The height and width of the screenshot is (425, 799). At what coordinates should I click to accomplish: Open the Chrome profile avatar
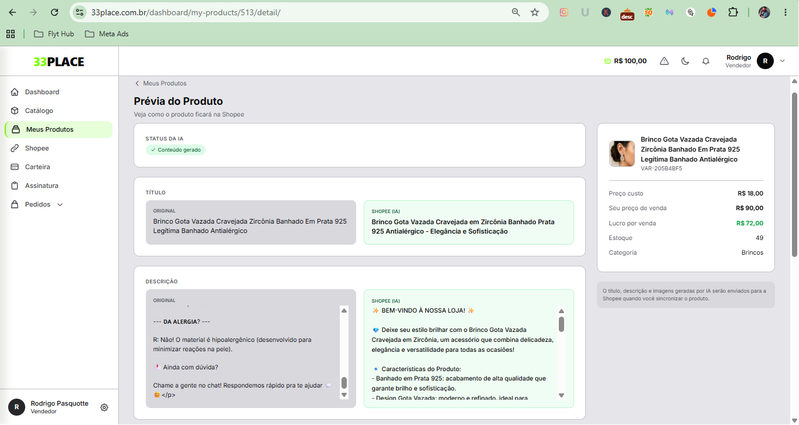click(x=764, y=12)
